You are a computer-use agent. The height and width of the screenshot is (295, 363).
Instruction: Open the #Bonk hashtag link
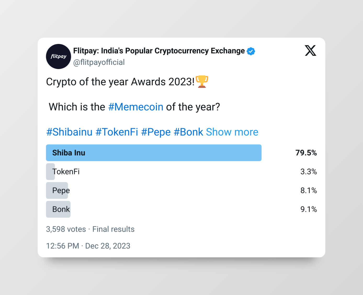(x=188, y=132)
